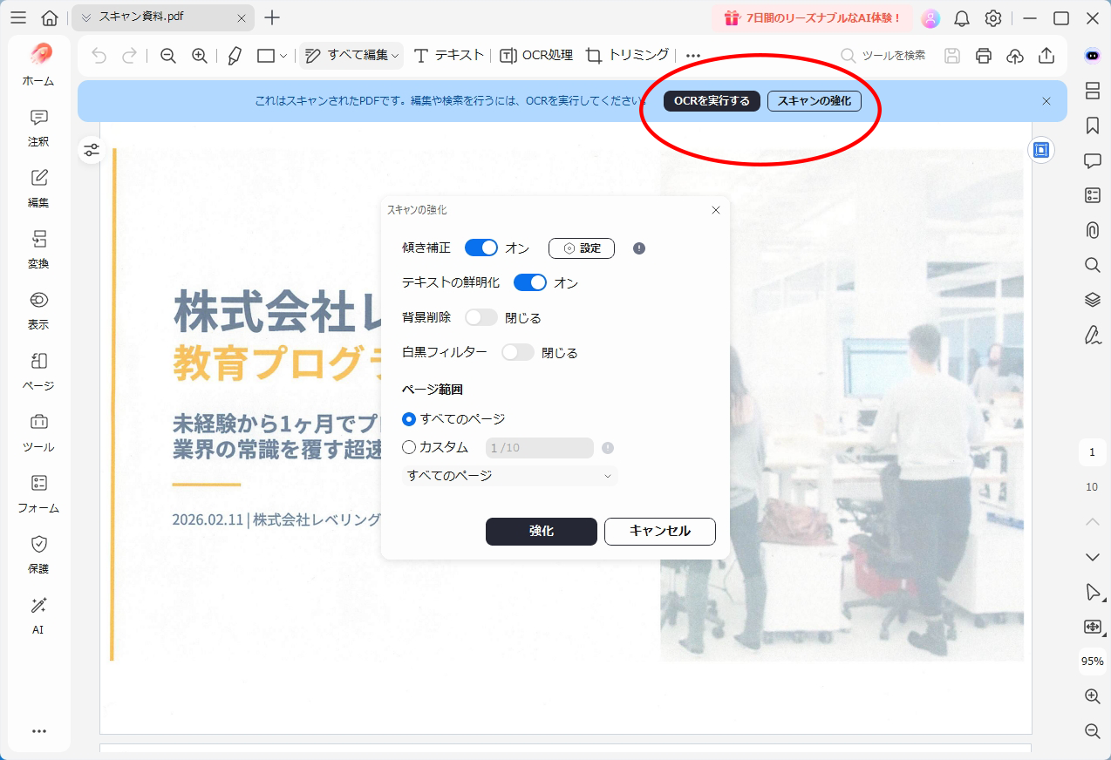
Task: Enable the 背景削除 toggle
Action: (481, 317)
